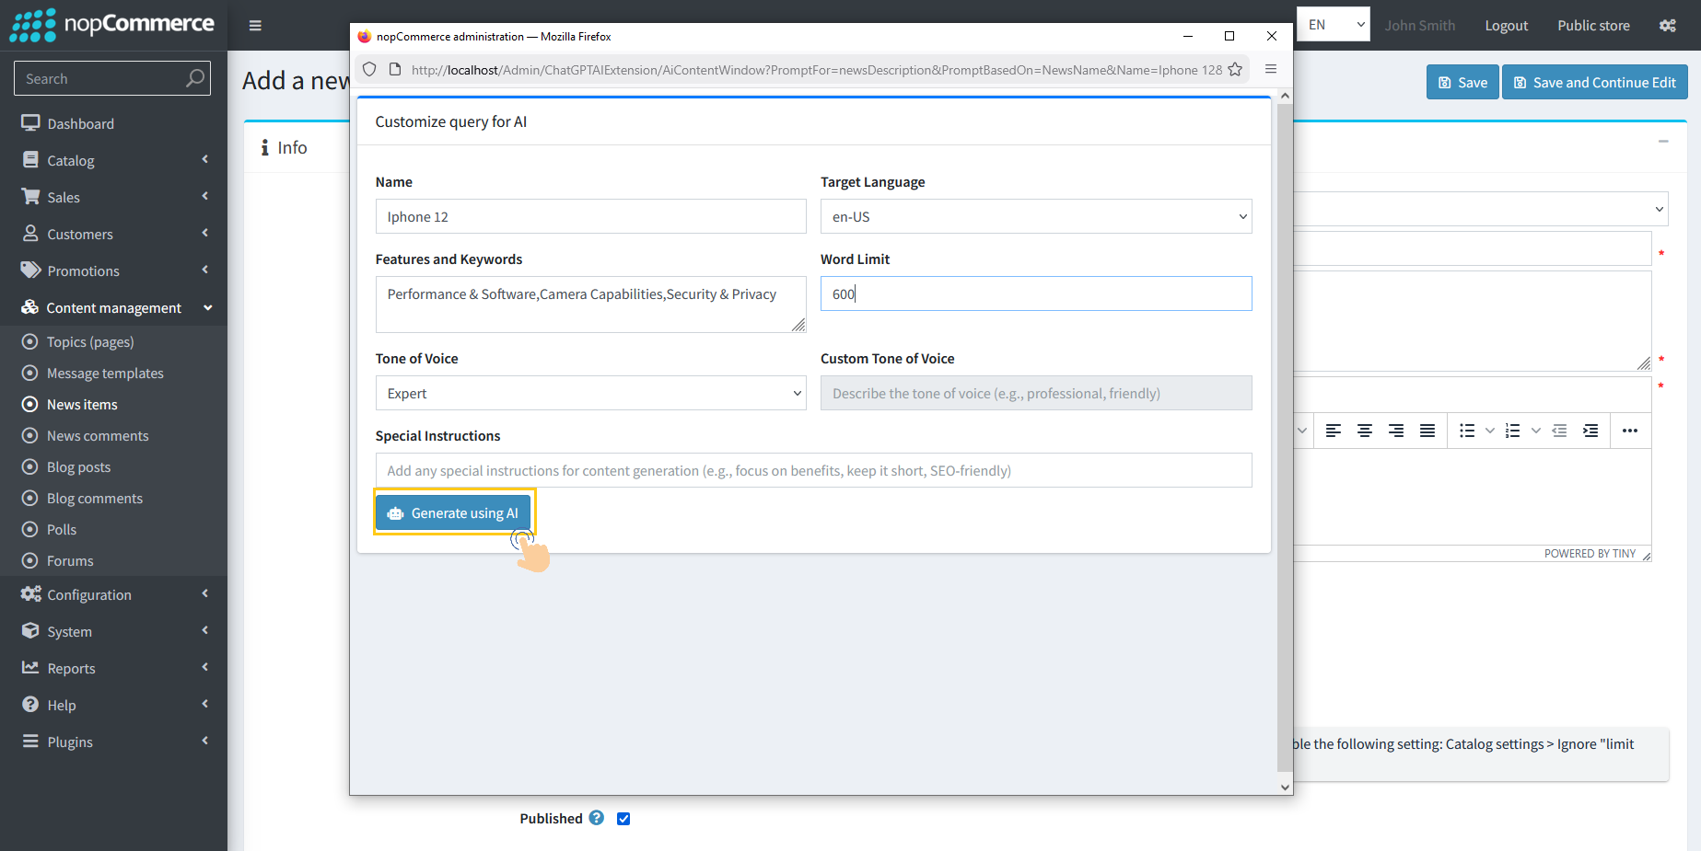This screenshot has width=1701, height=851.
Task: Switch to the Info tab
Action: [283, 146]
